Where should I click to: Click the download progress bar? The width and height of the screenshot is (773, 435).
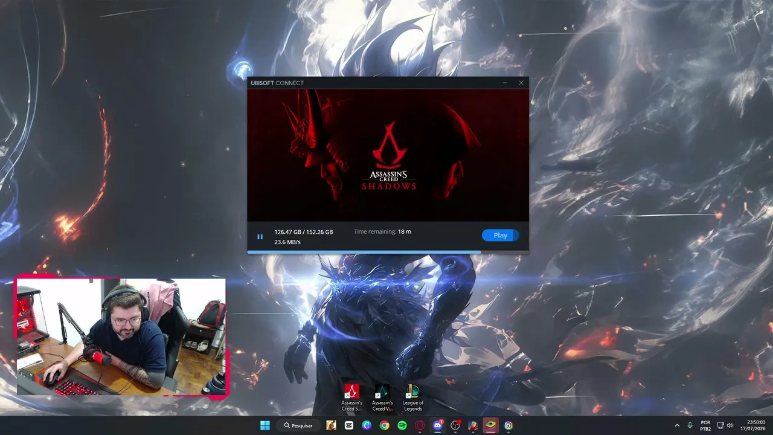pyautogui.click(x=388, y=252)
